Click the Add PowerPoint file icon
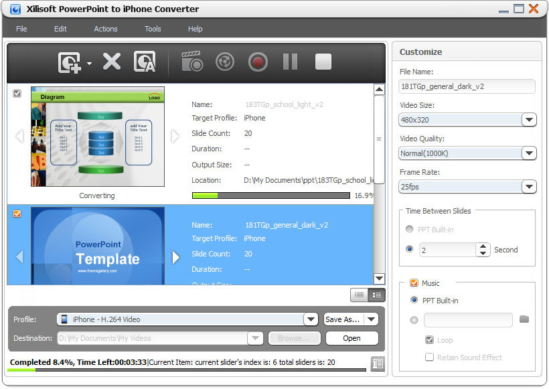 click(x=69, y=62)
